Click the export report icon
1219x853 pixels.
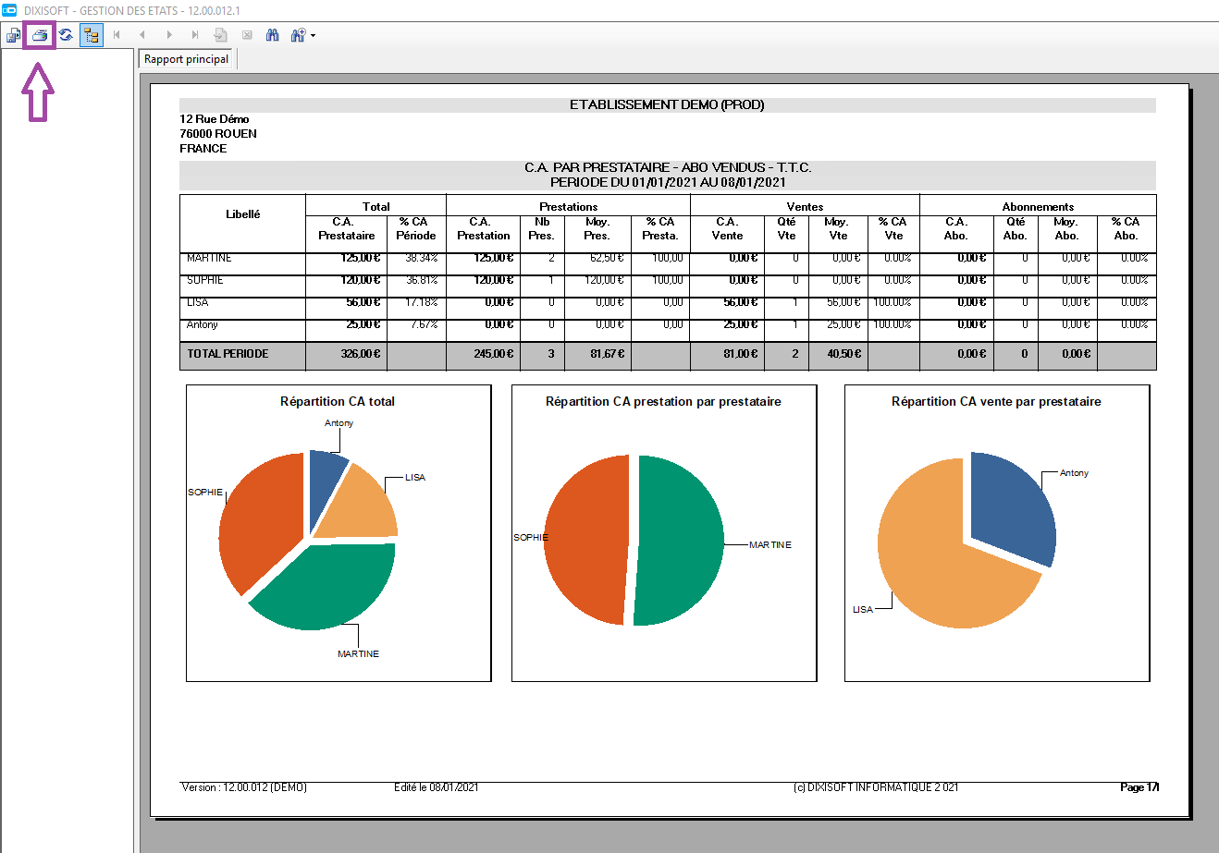[13, 35]
